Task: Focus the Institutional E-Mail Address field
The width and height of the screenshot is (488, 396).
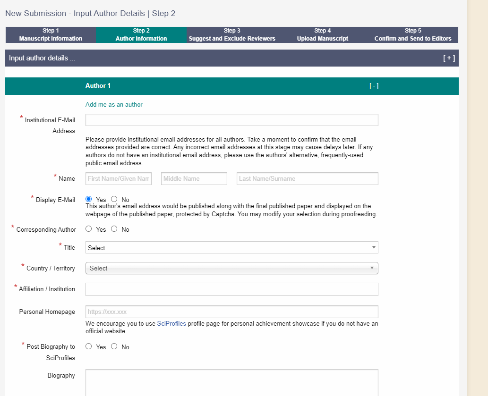Action: click(231, 120)
